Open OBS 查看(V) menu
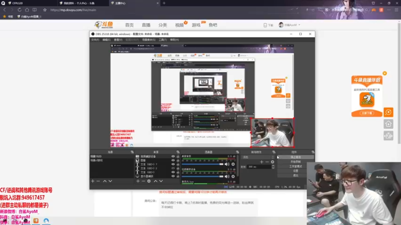This screenshot has width=401, height=225. [118, 40]
